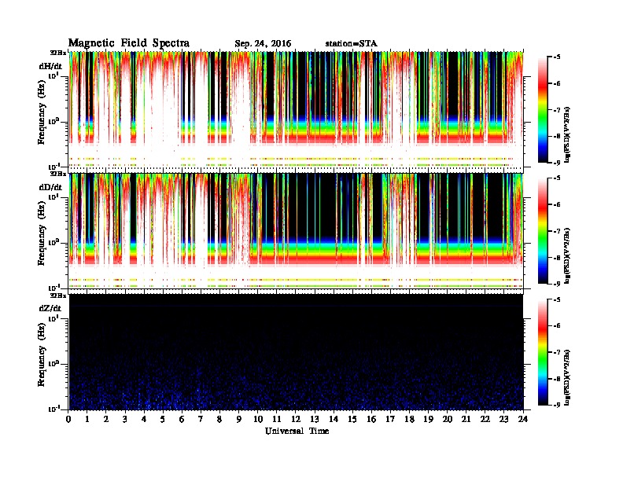The width and height of the screenshot is (623, 481).
Task: Click the "-6" value on dZ/dt color scale
Action: 557,326
